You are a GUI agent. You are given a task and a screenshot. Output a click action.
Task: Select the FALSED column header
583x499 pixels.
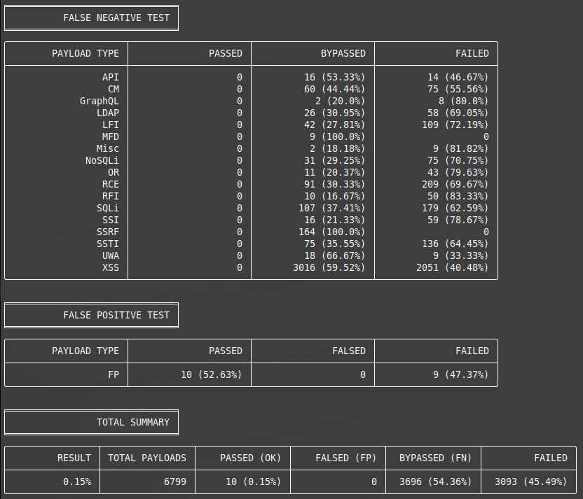click(348, 351)
